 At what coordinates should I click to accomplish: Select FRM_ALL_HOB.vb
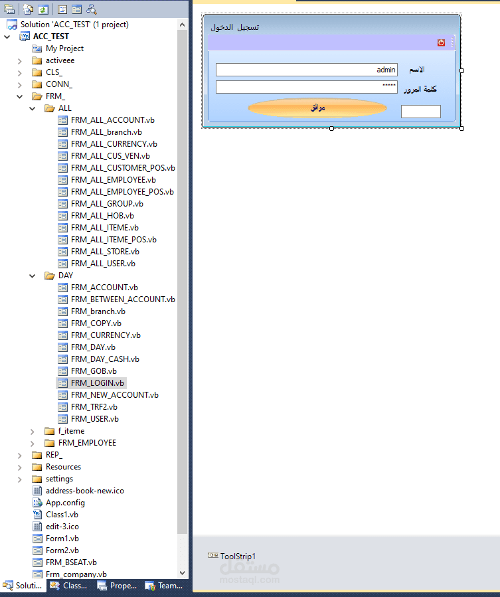(102, 216)
